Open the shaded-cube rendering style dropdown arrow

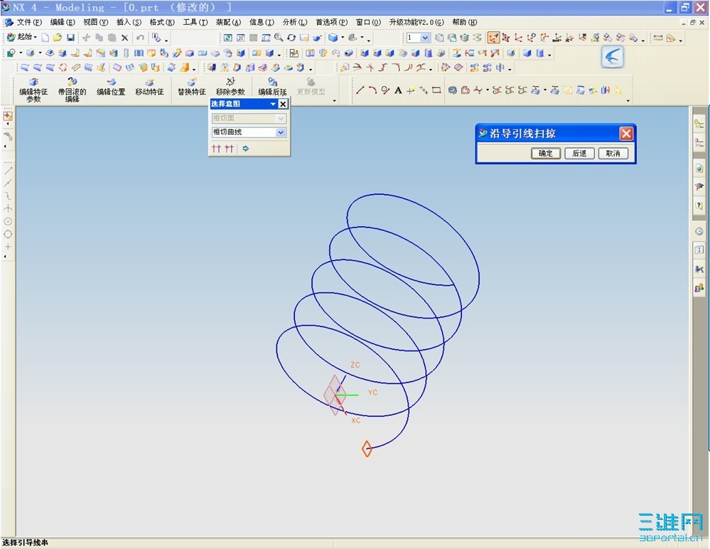343,38
